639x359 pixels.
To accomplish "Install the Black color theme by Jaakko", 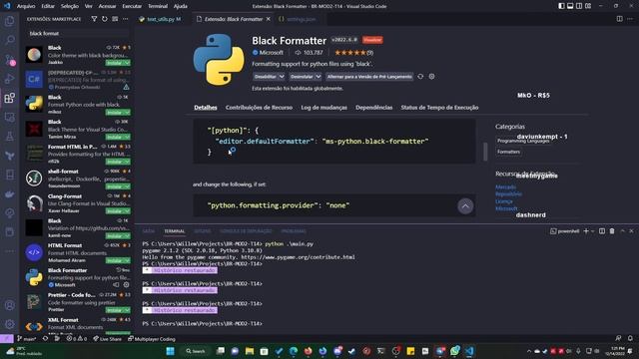I will pos(115,63).
